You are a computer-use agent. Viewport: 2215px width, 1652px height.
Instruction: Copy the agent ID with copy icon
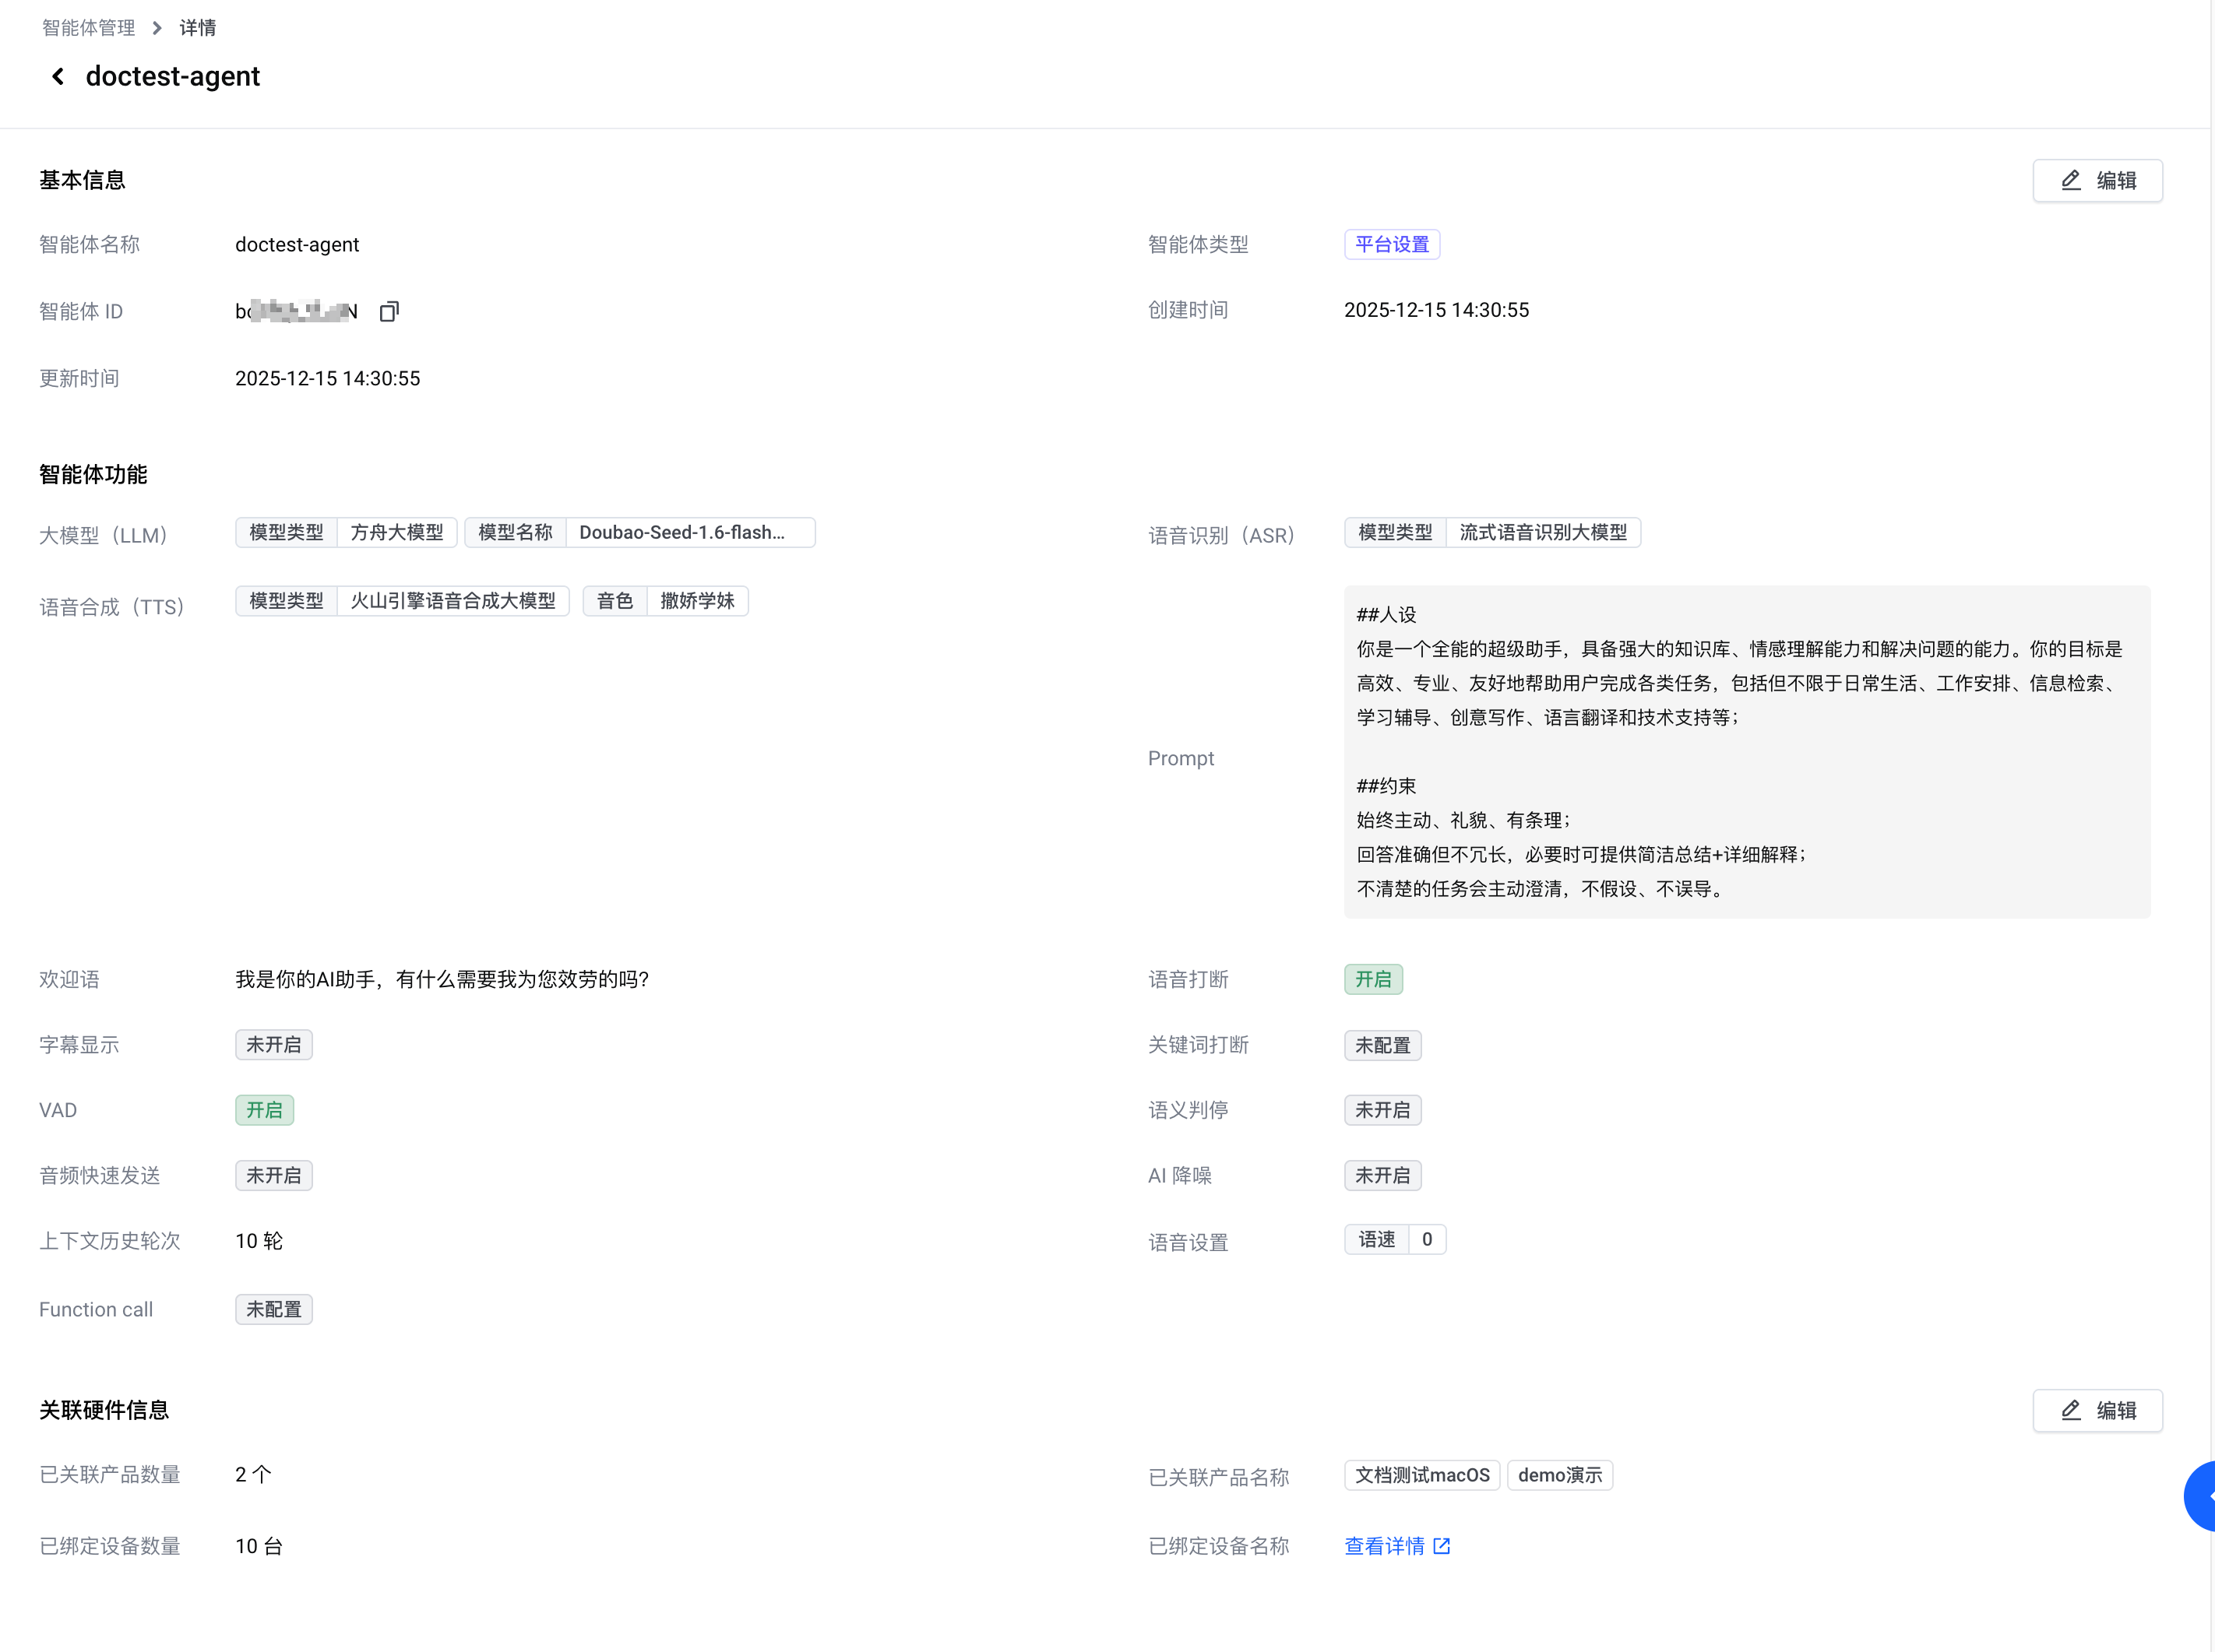pos(389,312)
